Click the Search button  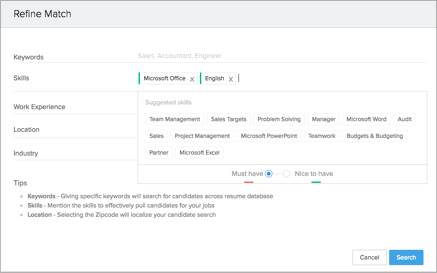pyautogui.click(x=406, y=257)
